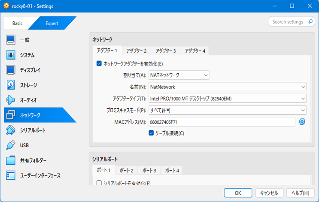Open the アダプタータイプ Intel PRO/1000 dropdown
Image resolution: width=319 pixels, height=202 pixels.
pyautogui.click(x=228, y=98)
